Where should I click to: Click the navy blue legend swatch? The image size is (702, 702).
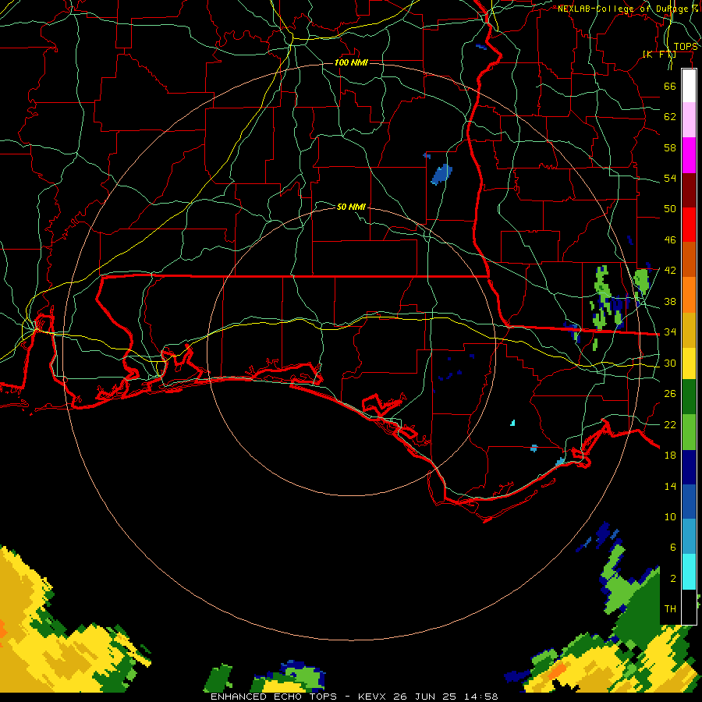[x=689, y=467]
